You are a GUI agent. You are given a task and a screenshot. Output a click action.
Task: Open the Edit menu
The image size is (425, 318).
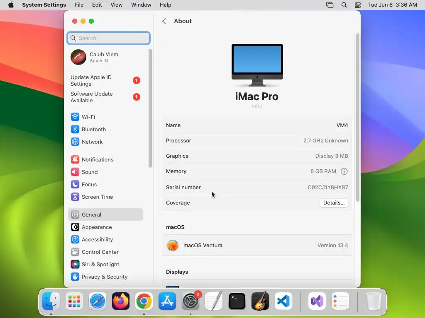click(97, 5)
